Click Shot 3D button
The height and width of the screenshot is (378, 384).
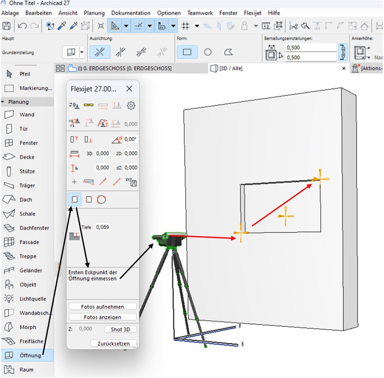tap(121, 329)
